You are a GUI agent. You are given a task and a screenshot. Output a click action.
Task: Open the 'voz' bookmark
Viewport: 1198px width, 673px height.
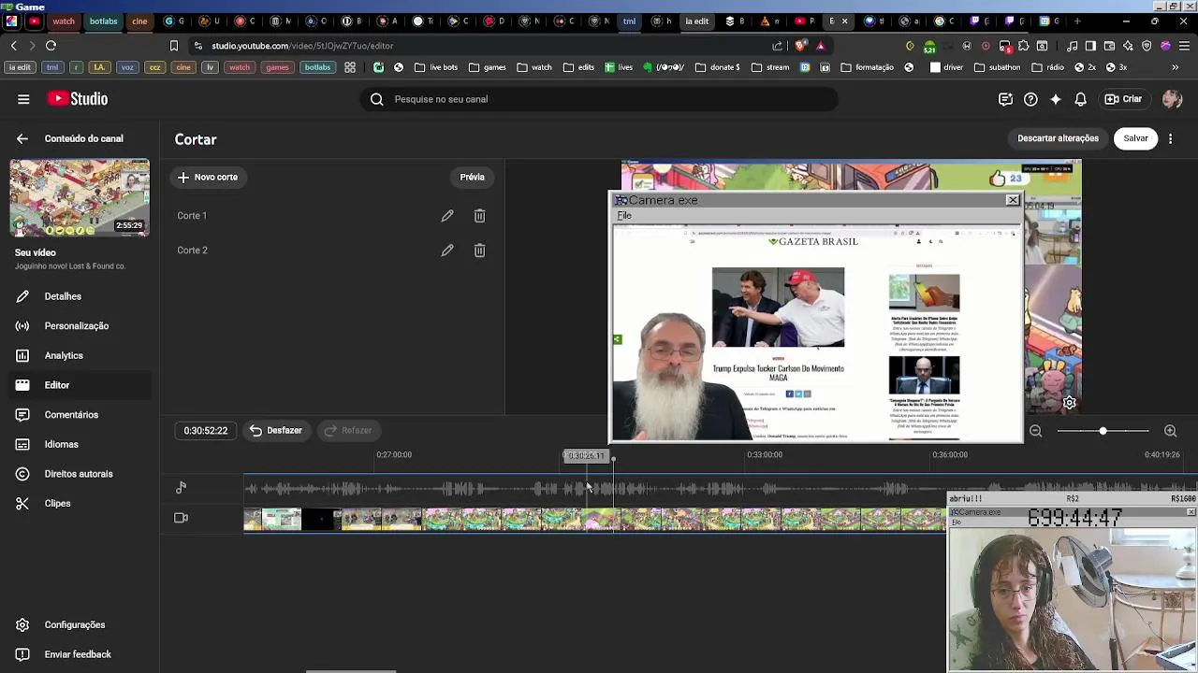(x=127, y=67)
